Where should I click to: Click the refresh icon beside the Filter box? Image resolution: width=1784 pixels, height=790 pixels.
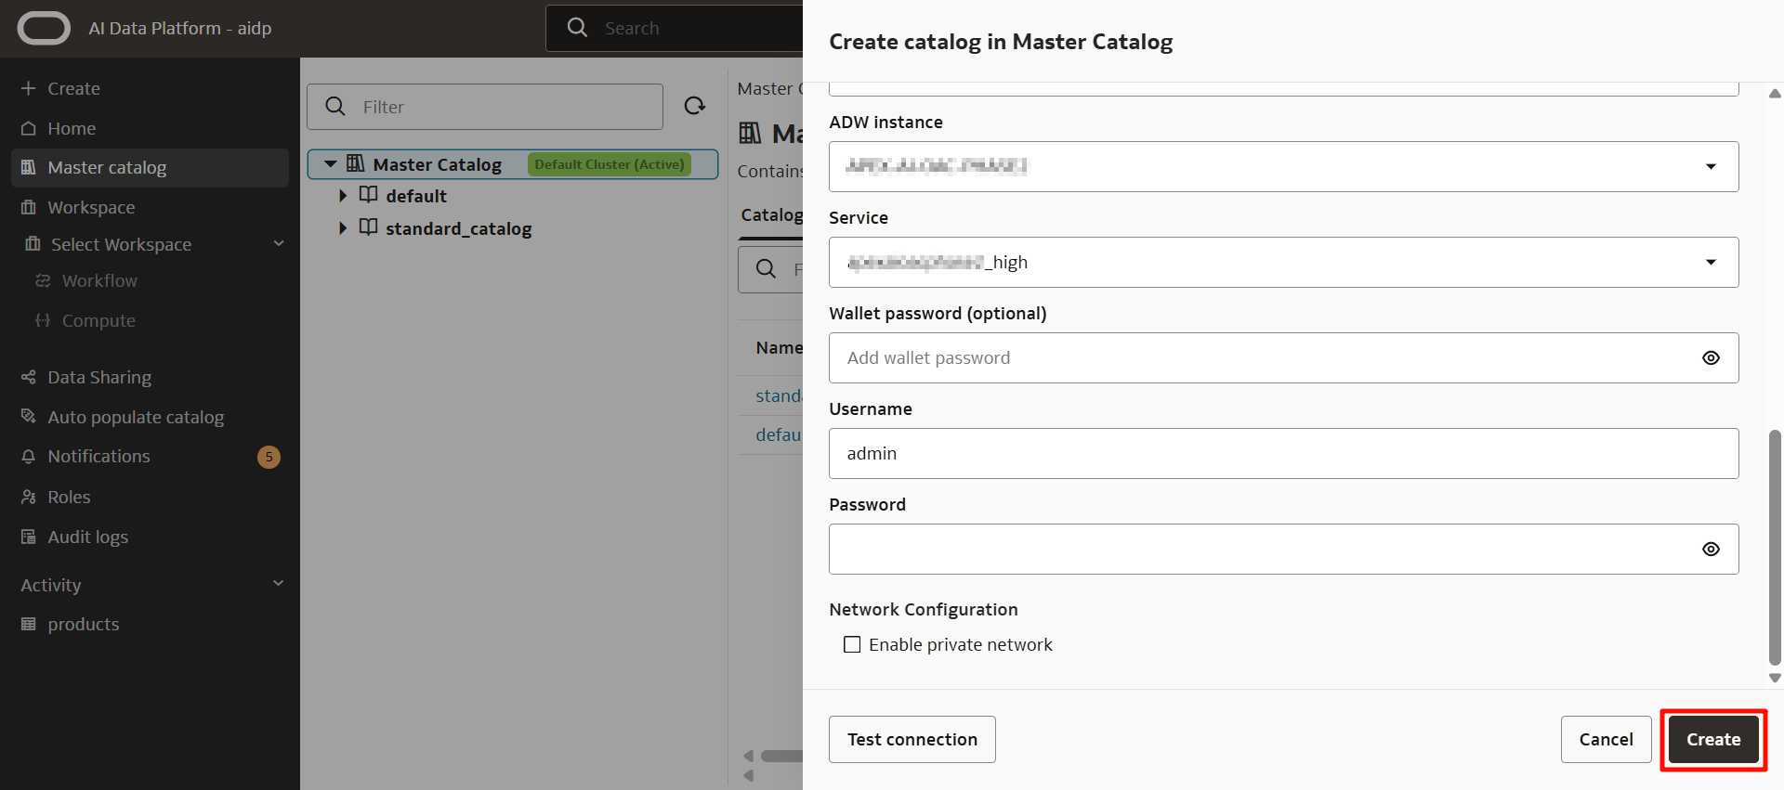[694, 106]
